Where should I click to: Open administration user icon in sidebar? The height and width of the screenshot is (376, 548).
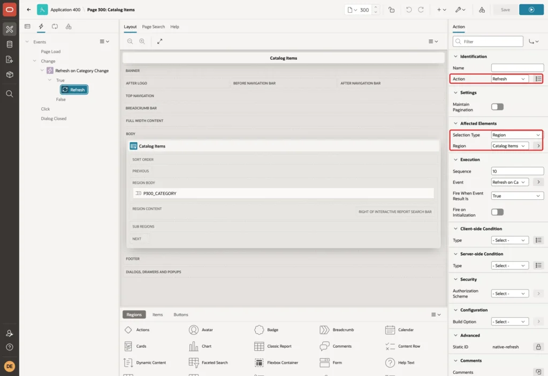pyautogui.click(x=10, y=333)
